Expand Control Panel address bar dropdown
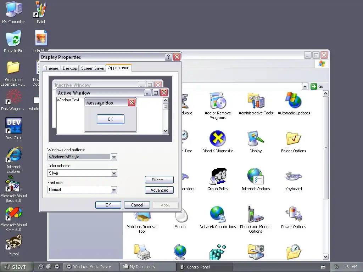Image resolution: width=363 pixels, height=272 pixels. coord(305,86)
